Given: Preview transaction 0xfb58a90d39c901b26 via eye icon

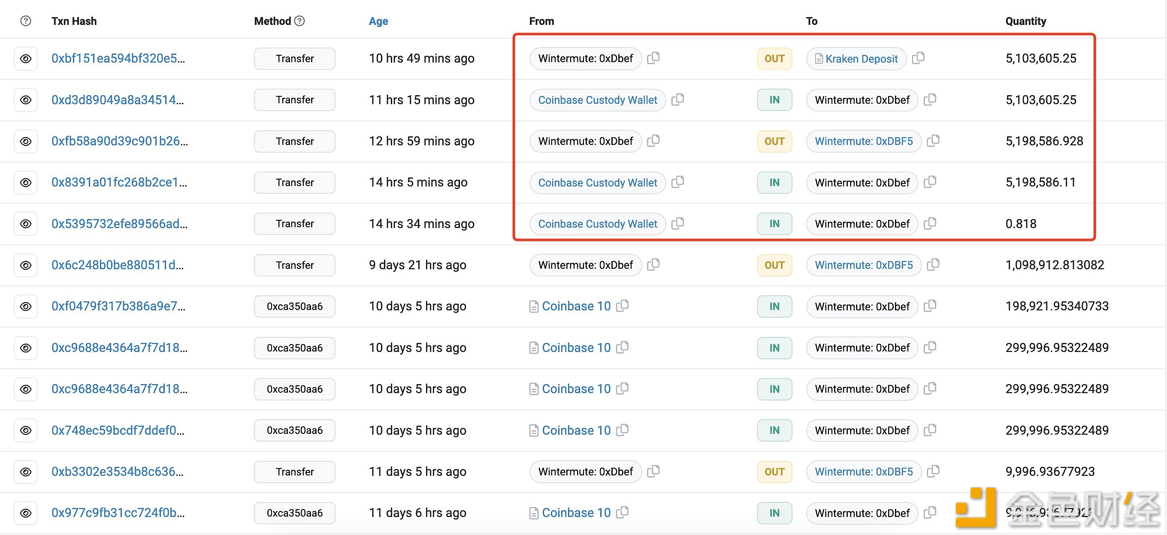Looking at the screenshot, I should [x=26, y=141].
